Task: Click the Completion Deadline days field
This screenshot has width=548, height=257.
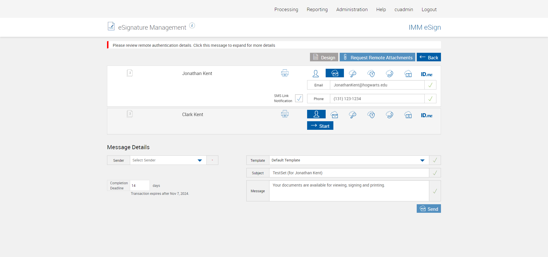Action: click(140, 185)
